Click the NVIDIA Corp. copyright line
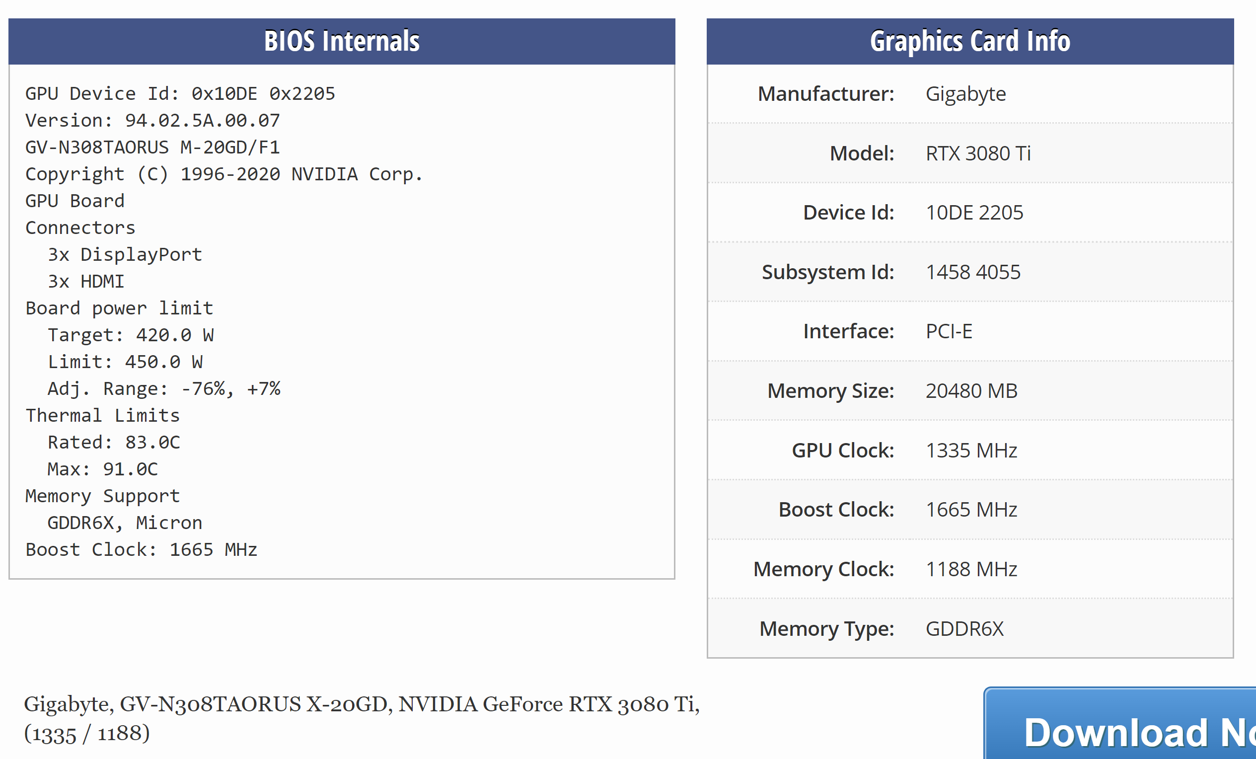1256x759 pixels. click(224, 174)
